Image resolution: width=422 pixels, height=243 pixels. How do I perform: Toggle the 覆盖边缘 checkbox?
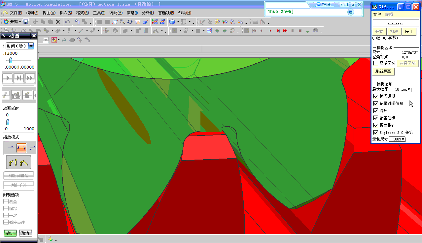(x=375, y=118)
